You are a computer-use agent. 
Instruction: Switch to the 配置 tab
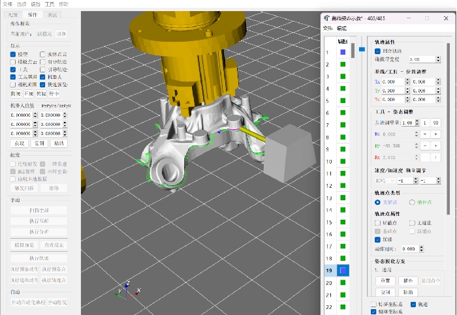[12, 14]
